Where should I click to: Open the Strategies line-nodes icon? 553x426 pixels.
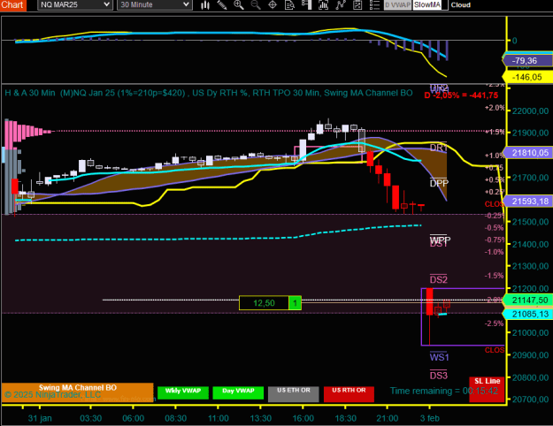point(341,5)
